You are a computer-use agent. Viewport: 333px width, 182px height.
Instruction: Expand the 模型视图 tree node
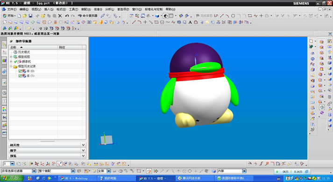(x=11, y=57)
